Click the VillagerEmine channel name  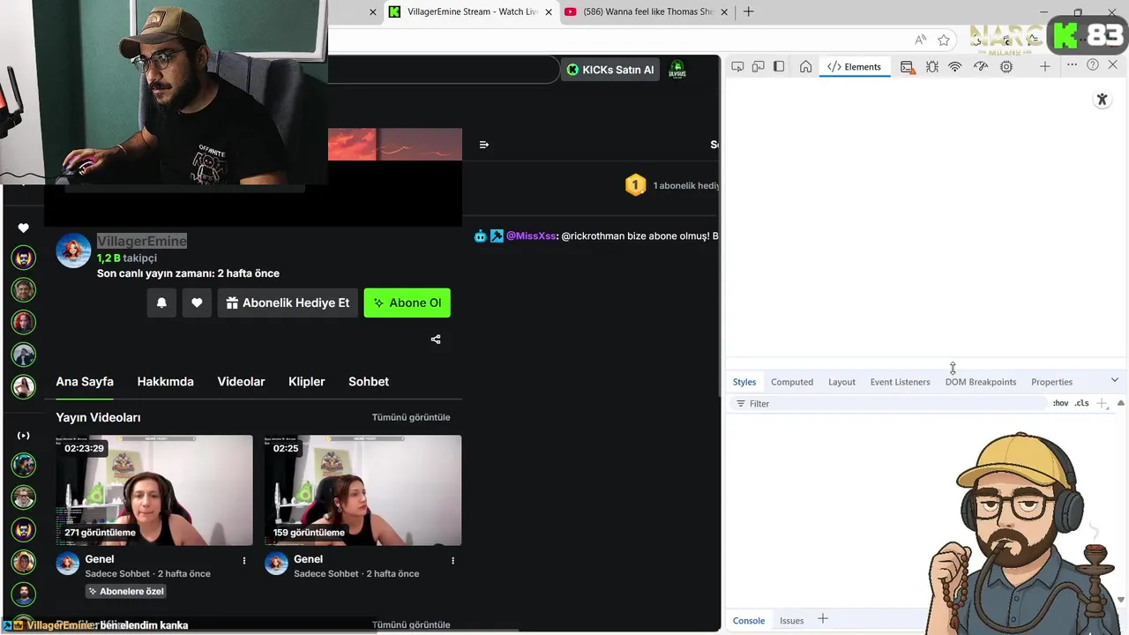pyautogui.click(x=142, y=241)
